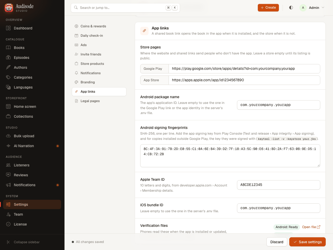Select the Invite friends settings tab

[99, 54]
